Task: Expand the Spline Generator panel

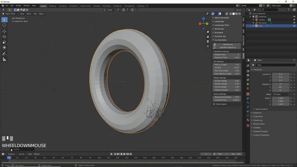Action: 222,18
